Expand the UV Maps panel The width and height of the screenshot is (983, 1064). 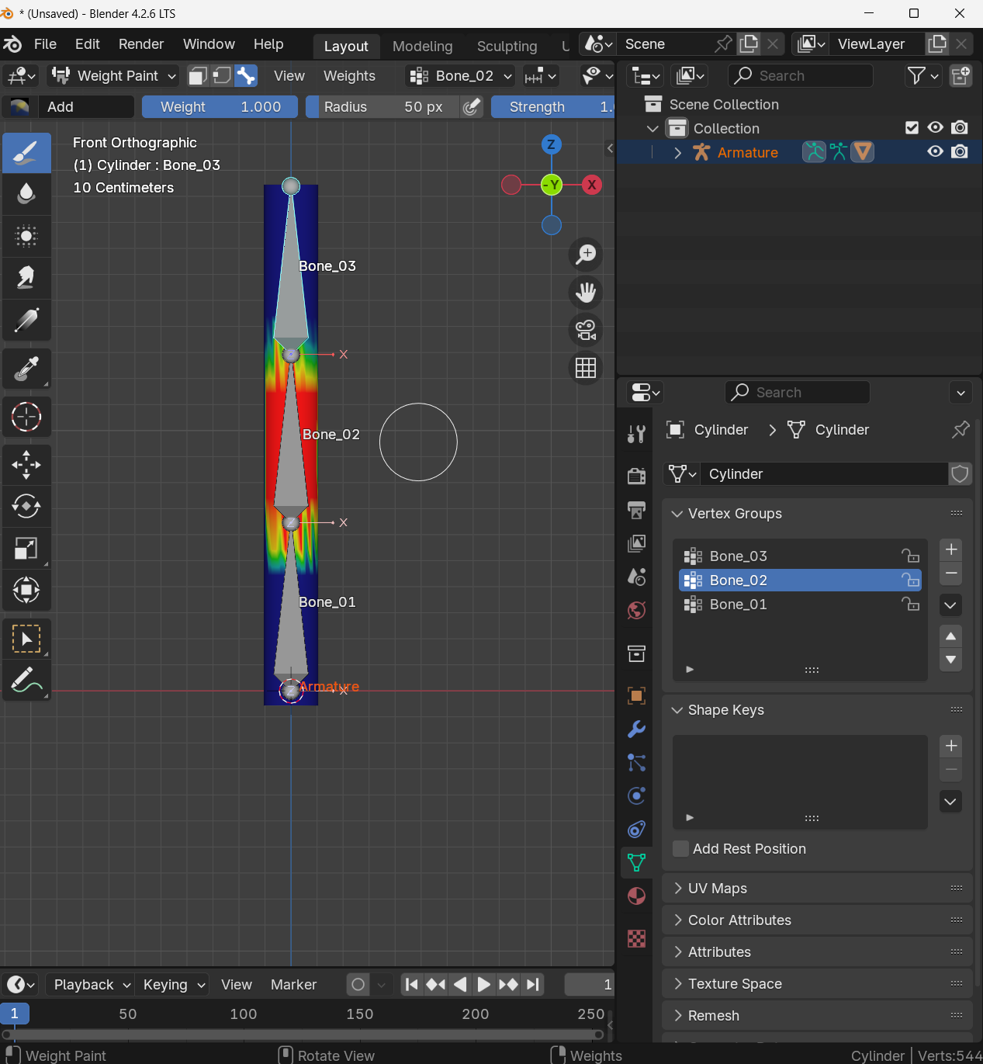point(718,889)
